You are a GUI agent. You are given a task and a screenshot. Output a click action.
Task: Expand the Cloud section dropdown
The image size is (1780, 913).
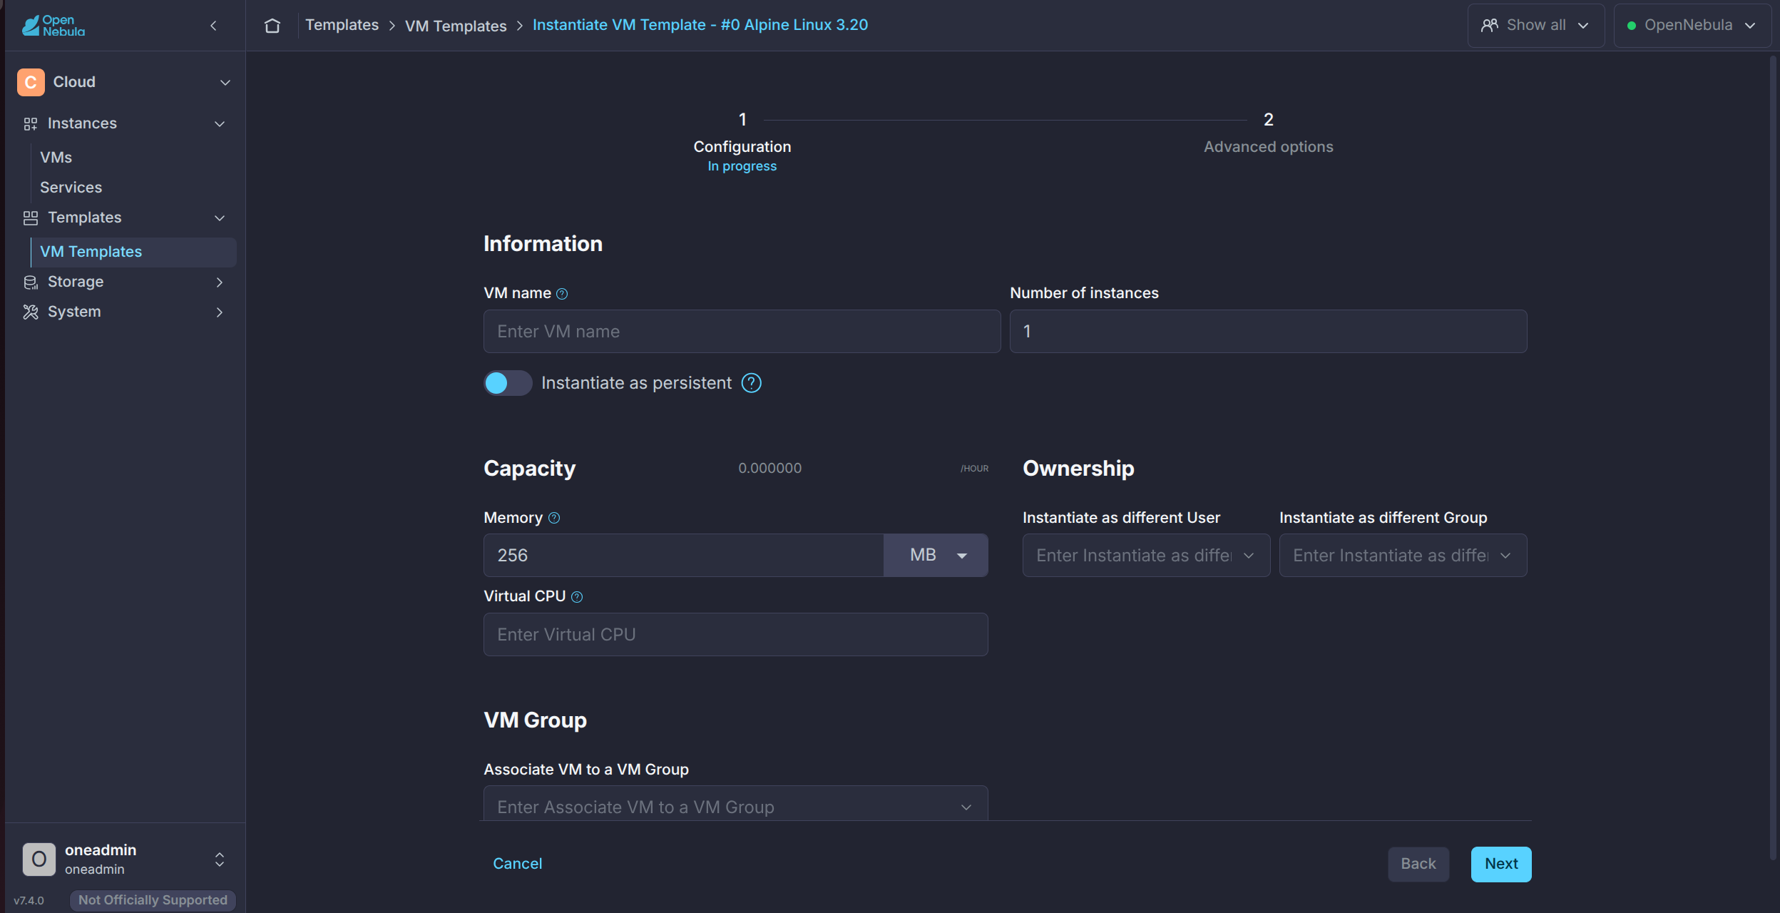point(225,83)
